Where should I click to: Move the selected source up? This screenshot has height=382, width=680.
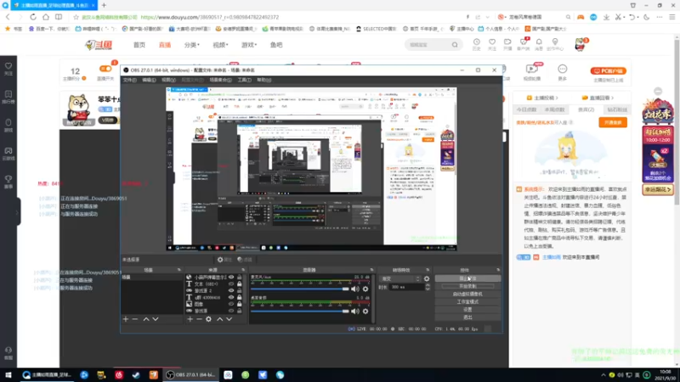click(x=220, y=319)
